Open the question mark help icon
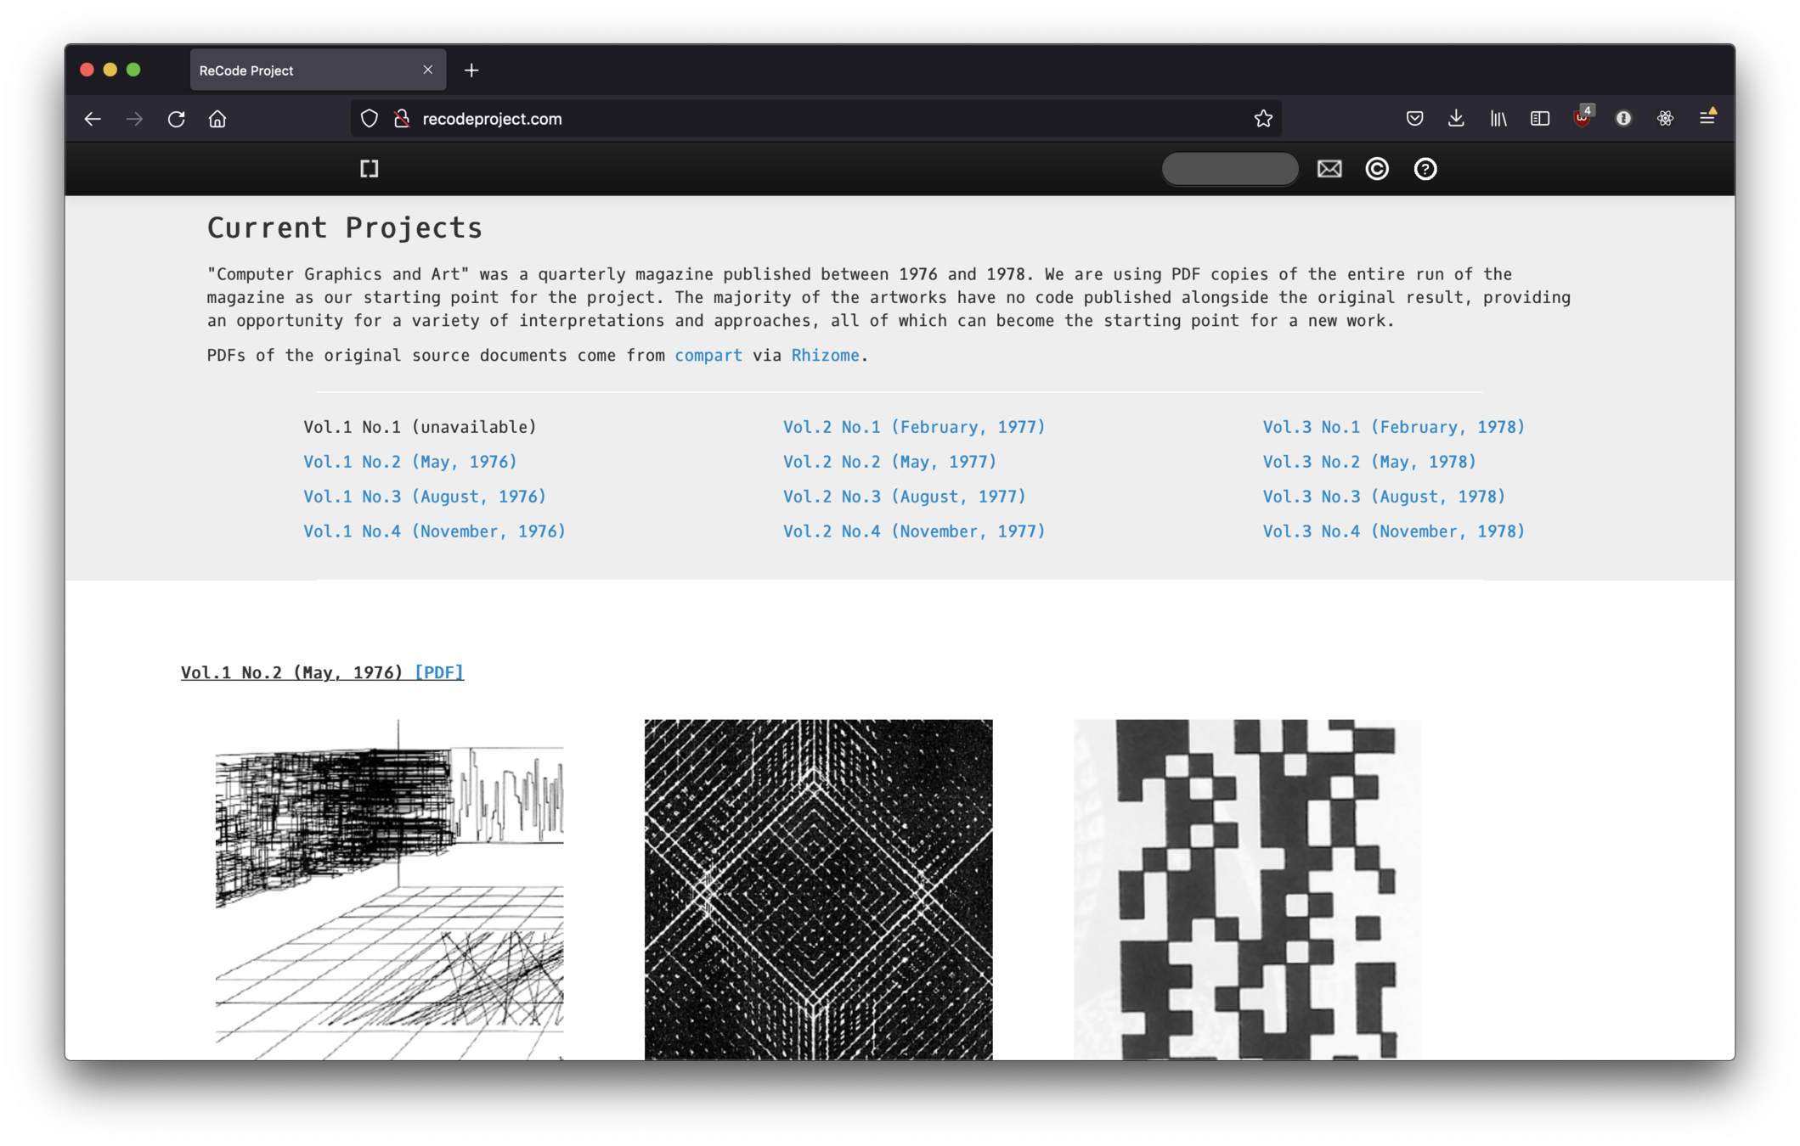Screen dimensions: 1800x1146 point(1425,169)
